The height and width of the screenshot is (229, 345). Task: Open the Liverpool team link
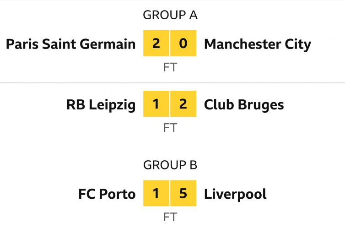(235, 194)
